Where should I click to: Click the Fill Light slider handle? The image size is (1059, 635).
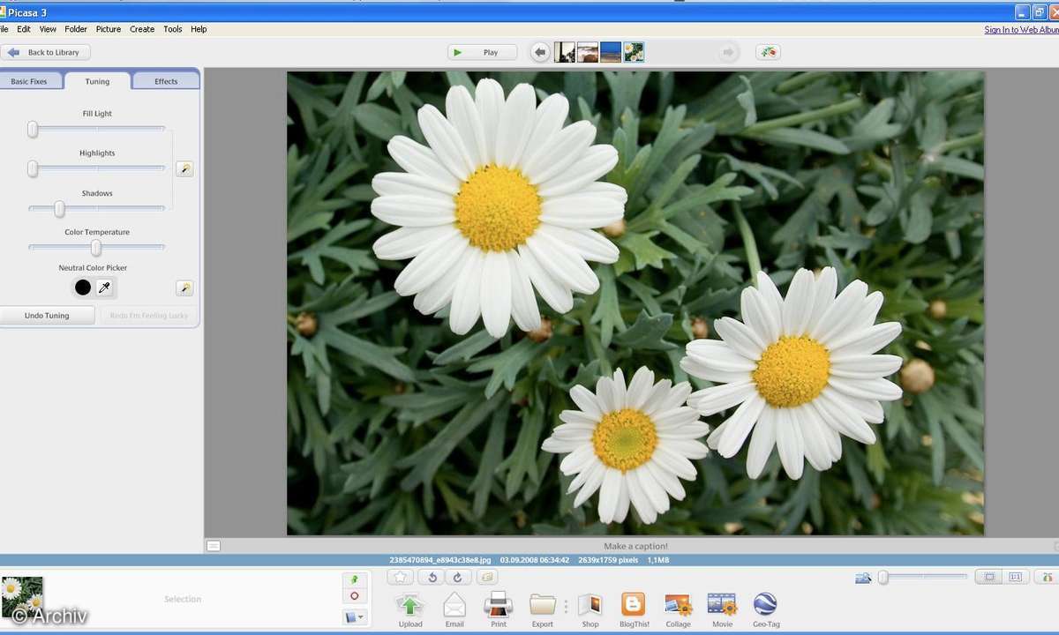(33, 129)
